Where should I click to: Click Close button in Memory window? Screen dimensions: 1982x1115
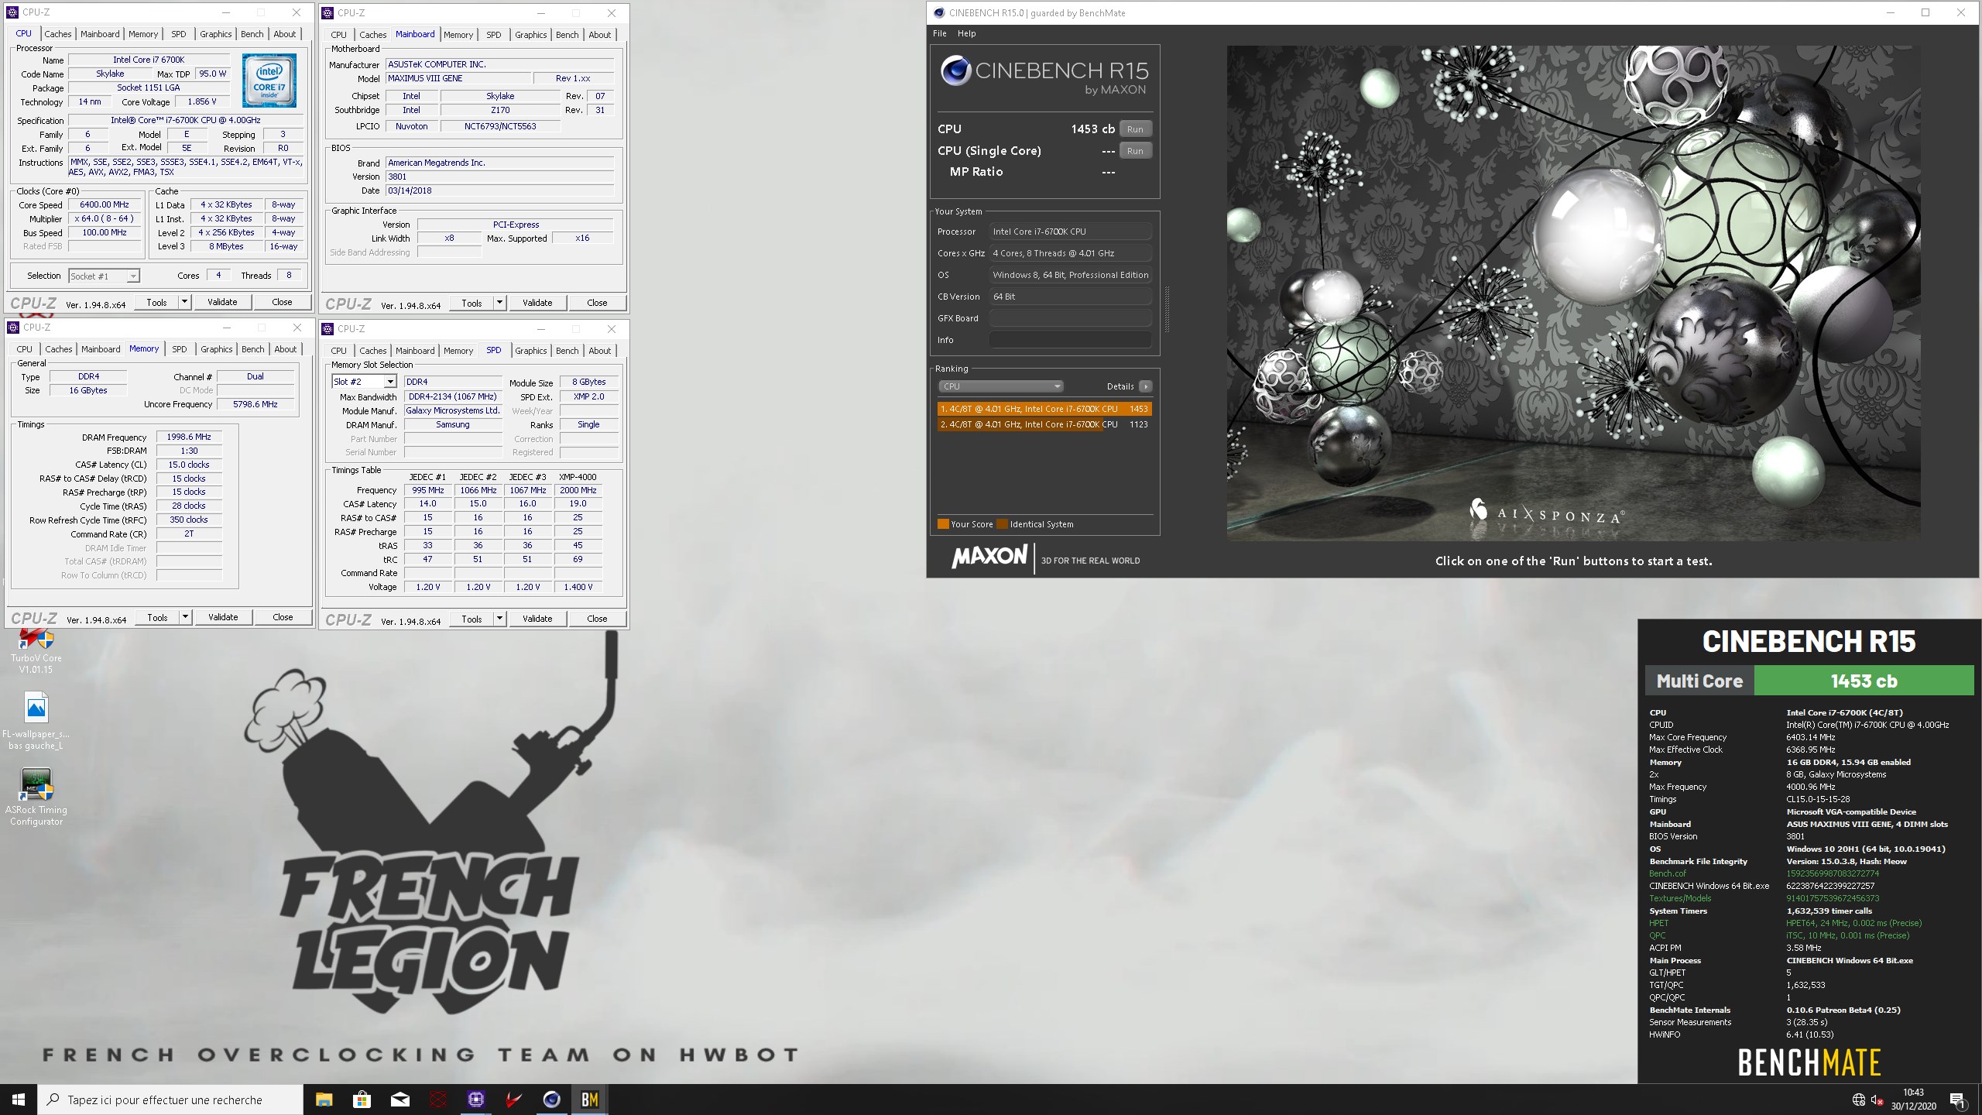coord(283,617)
